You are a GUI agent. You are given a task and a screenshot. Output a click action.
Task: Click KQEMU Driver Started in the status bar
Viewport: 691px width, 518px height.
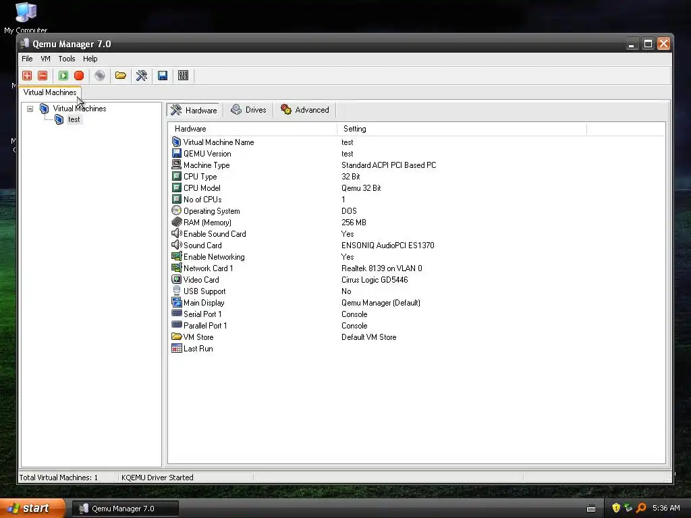pos(157,478)
